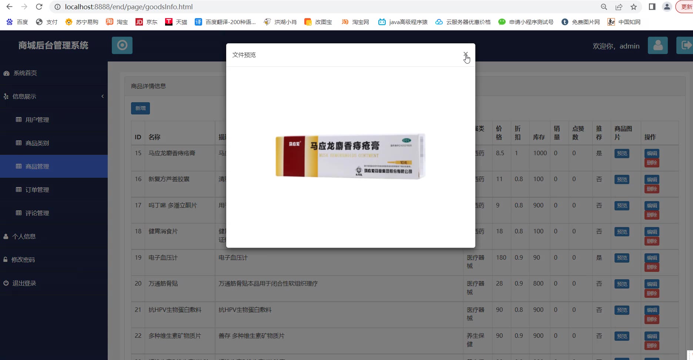Select the 电子血压计 name cell

click(x=180, y=262)
